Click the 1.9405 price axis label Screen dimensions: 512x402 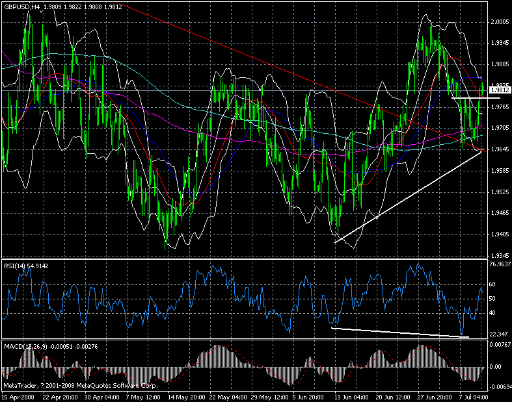[500, 234]
